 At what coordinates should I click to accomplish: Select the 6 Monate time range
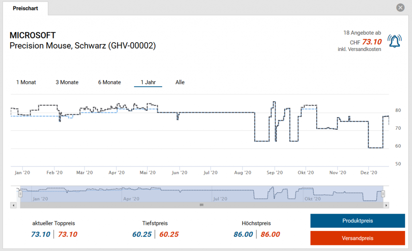click(x=109, y=82)
